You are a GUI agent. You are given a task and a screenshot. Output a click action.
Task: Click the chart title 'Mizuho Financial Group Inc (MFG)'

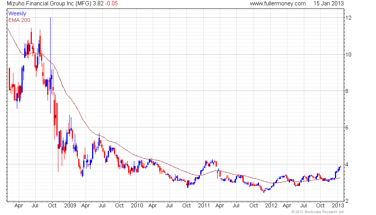click(x=49, y=3)
